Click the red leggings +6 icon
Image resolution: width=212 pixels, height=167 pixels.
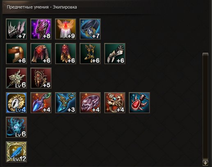66,54
